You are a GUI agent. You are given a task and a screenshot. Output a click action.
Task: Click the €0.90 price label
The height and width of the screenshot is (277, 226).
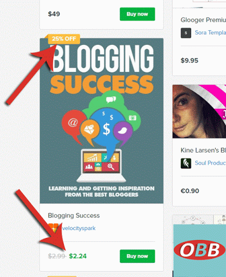coord(190,191)
